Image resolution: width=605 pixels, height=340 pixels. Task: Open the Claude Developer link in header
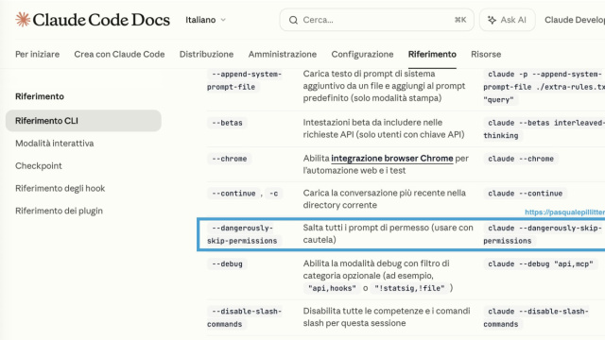click(575, 20)
